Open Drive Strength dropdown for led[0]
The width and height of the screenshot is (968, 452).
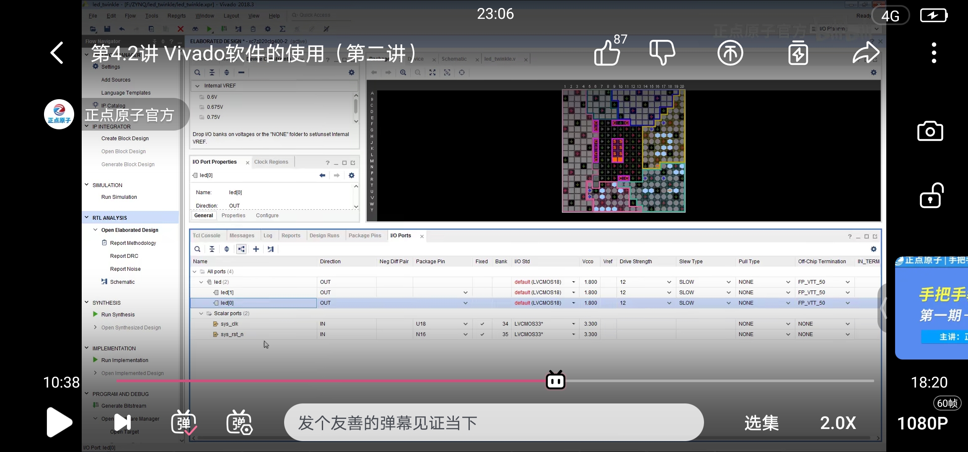tap(669, 303)
